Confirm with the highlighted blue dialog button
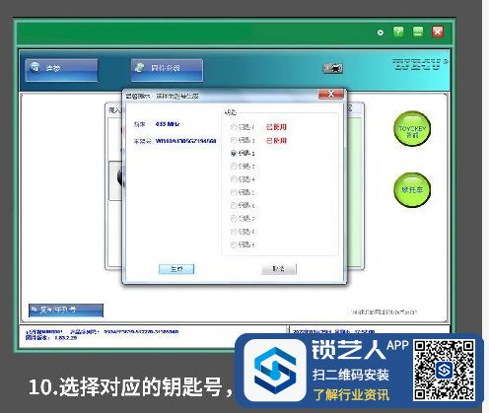The width and height of the screenshot is (489, 413). tap(176, 269)
